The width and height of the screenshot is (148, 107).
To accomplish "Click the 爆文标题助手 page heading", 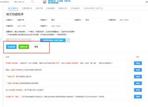I will 15,14.
